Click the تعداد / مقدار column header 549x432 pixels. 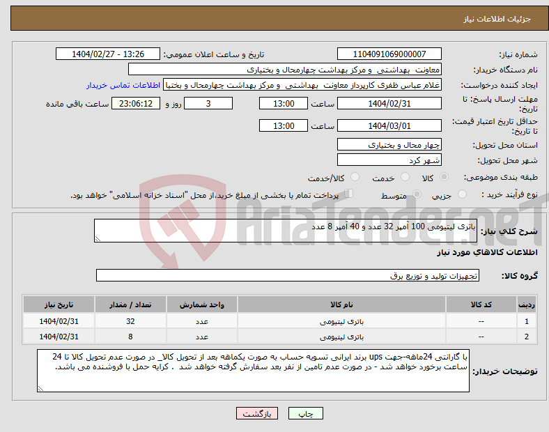(130, 304)
